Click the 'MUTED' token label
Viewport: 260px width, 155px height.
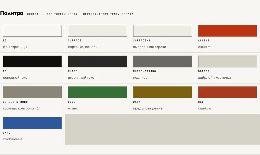(x=73, y=71)
